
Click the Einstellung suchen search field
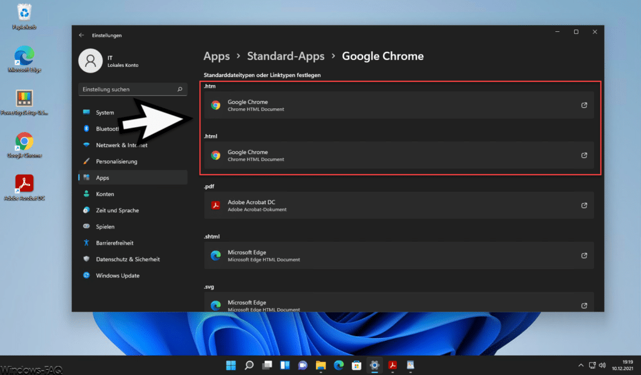coord(133,89)
